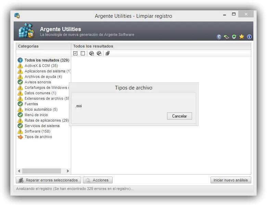Screen dimensions: 267x206
Task: Click the .msi text in the dialog
Action: point(78,106)
